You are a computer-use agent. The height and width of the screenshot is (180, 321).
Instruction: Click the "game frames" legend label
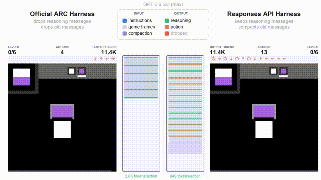pyautogui.click(x=142, y=27)
